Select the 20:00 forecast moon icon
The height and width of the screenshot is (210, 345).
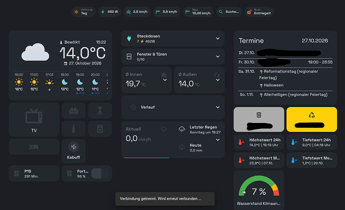[95, 82]
